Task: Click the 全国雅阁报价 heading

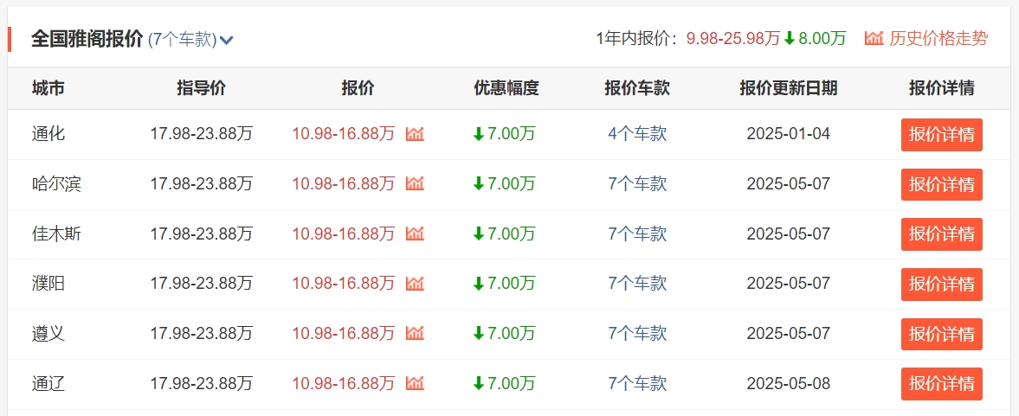Action: 87,39
